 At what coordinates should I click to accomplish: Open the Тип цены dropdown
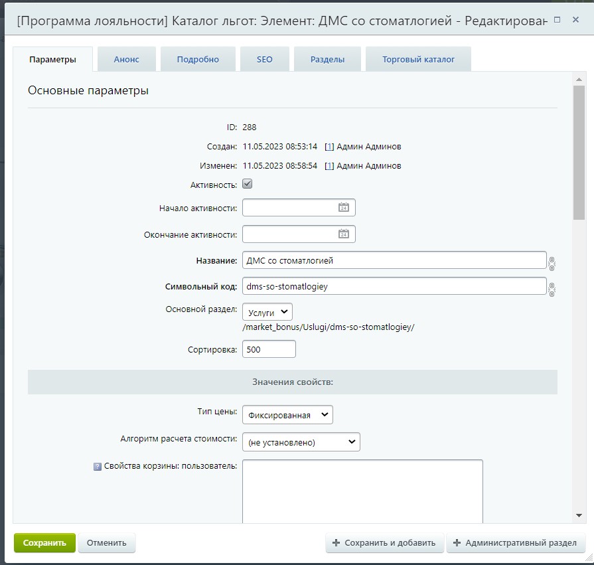coord(287,415)
